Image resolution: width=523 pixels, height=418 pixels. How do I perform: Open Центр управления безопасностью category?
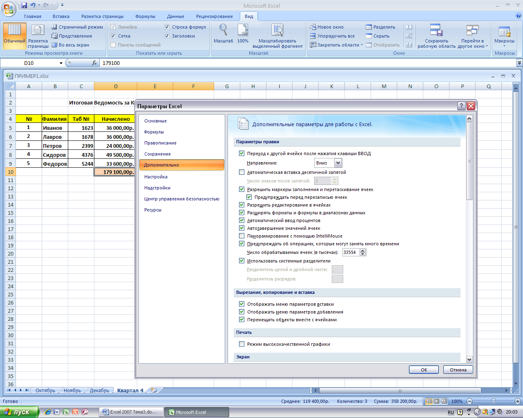click(181, 199)
